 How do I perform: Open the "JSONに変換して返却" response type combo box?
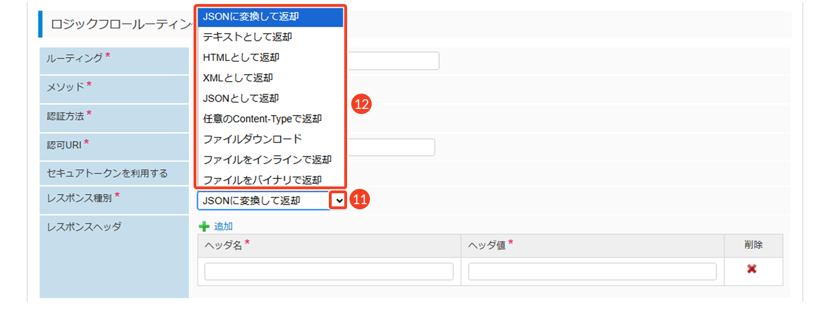pyautogui.click(x=264, y=201)
